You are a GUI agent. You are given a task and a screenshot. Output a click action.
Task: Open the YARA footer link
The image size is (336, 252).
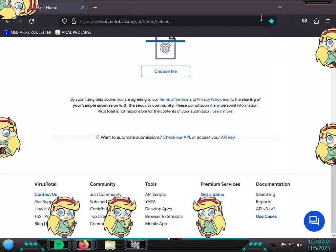150,202
